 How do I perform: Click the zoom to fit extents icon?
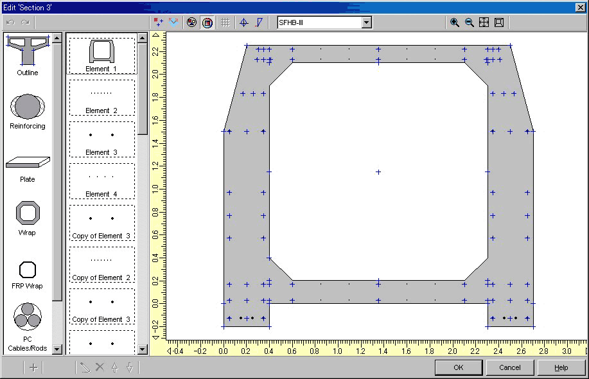tap(484, 22)
